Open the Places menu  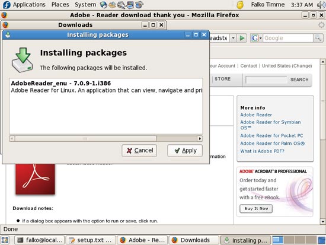point(60,5)
